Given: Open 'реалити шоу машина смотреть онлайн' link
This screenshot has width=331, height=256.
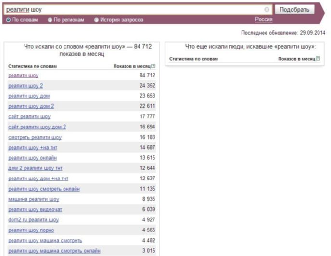Looking at the screenshot, I should click(x=54, y=251).
